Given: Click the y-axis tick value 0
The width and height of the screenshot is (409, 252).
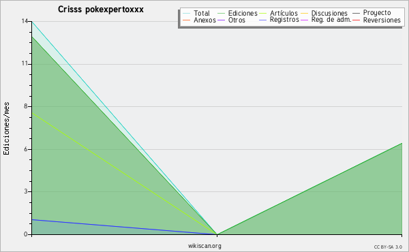Looking at the screenshot, I should coord(26,234).
